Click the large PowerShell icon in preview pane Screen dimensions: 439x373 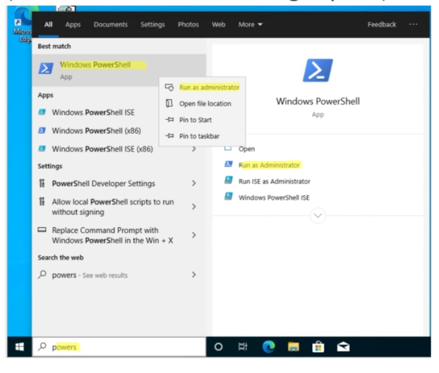(x=317, y=70)
